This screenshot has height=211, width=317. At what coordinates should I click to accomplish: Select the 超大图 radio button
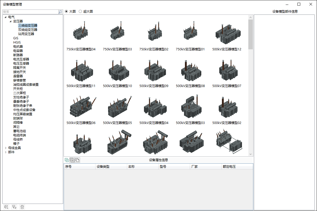(80, 11)
